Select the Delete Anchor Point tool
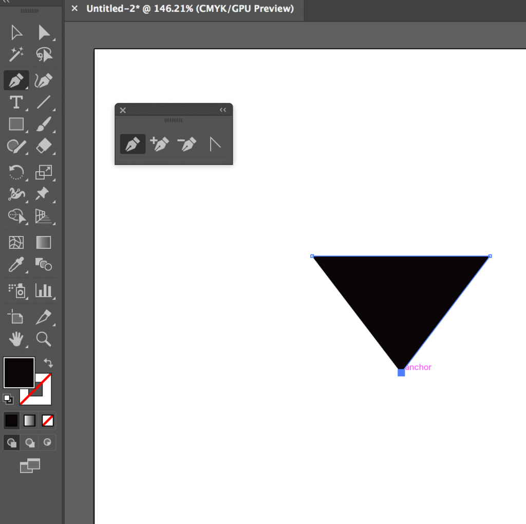The width and height of the screenshot is (526, 524). tap(187, 144)
